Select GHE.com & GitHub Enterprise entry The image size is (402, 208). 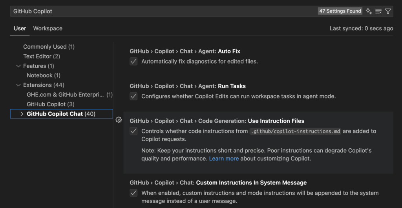tap(70, 95)
